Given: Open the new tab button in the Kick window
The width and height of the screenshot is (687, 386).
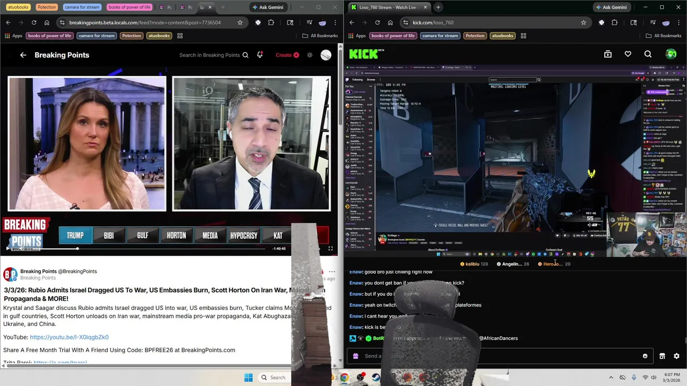Looking at the screenshot, I should click(438, 7).
